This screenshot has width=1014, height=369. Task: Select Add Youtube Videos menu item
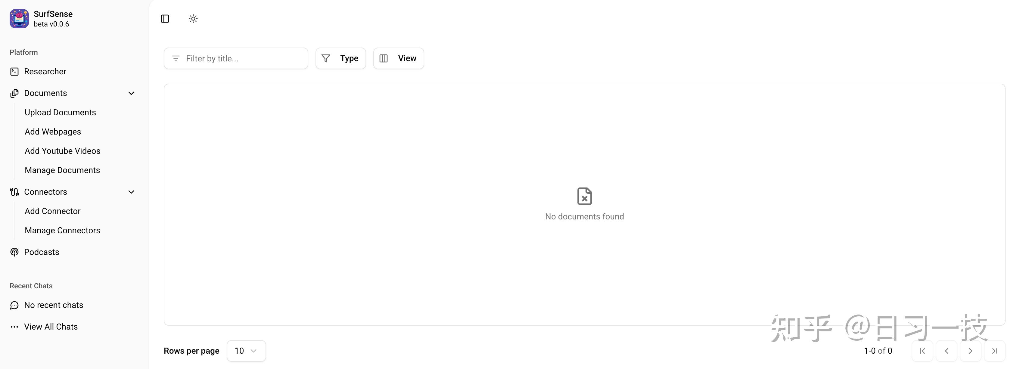coord(62,151)
